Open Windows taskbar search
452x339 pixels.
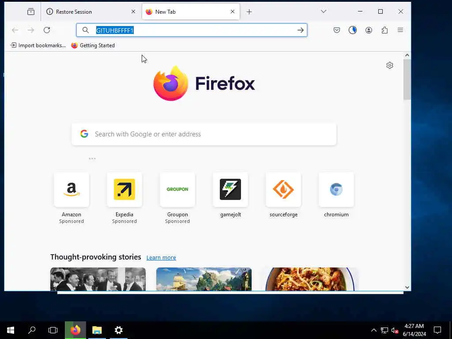(32, 330)
